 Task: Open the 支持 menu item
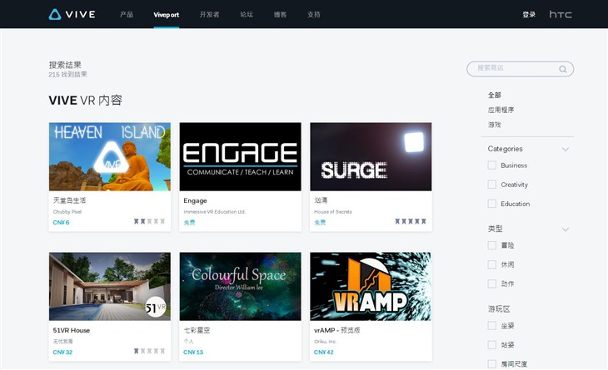pyautogui.click(x=314, y=14)
